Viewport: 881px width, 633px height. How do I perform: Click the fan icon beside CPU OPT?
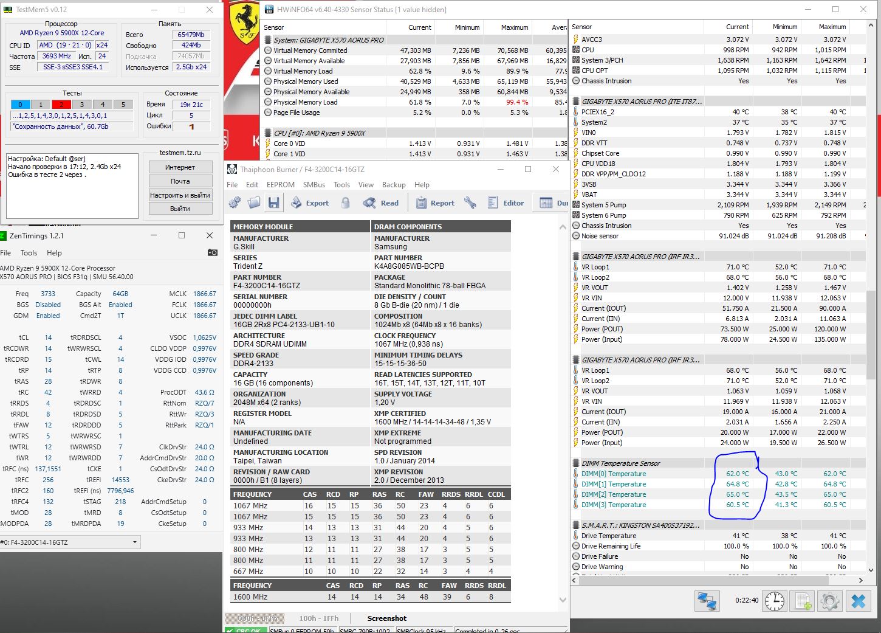point(576,71)
